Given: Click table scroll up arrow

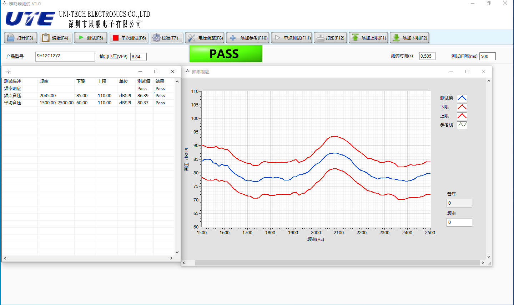Looking at the screenshot, I should pyautogui.click(x=177, y=81).
